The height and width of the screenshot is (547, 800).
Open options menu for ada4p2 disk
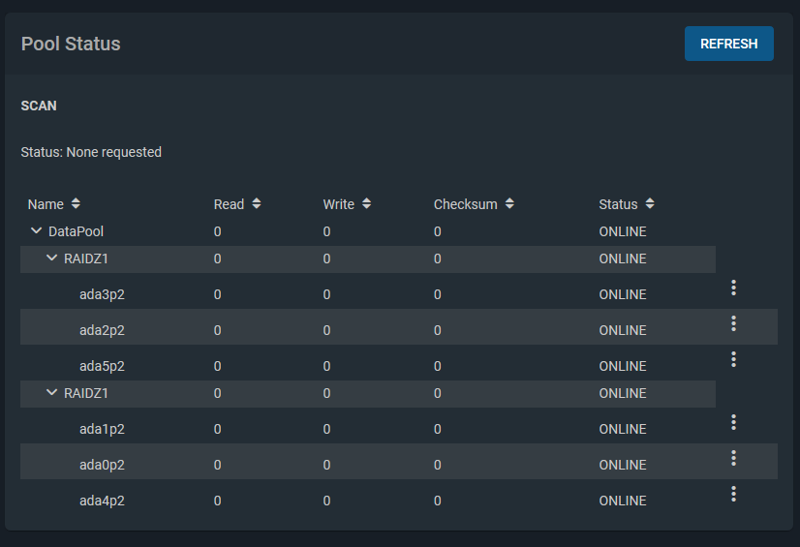(x=734, y=494)
